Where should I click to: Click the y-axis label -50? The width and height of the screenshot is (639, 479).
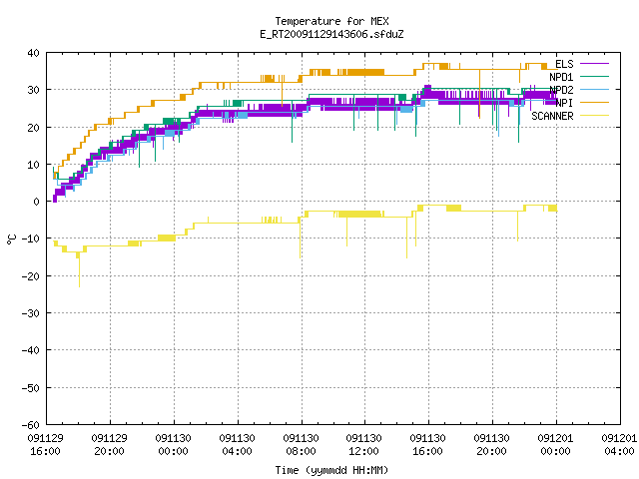[x=31, y=388]
